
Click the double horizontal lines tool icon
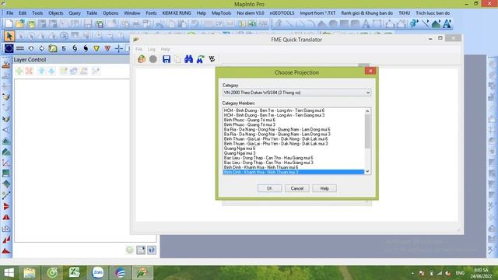[20, 48]
